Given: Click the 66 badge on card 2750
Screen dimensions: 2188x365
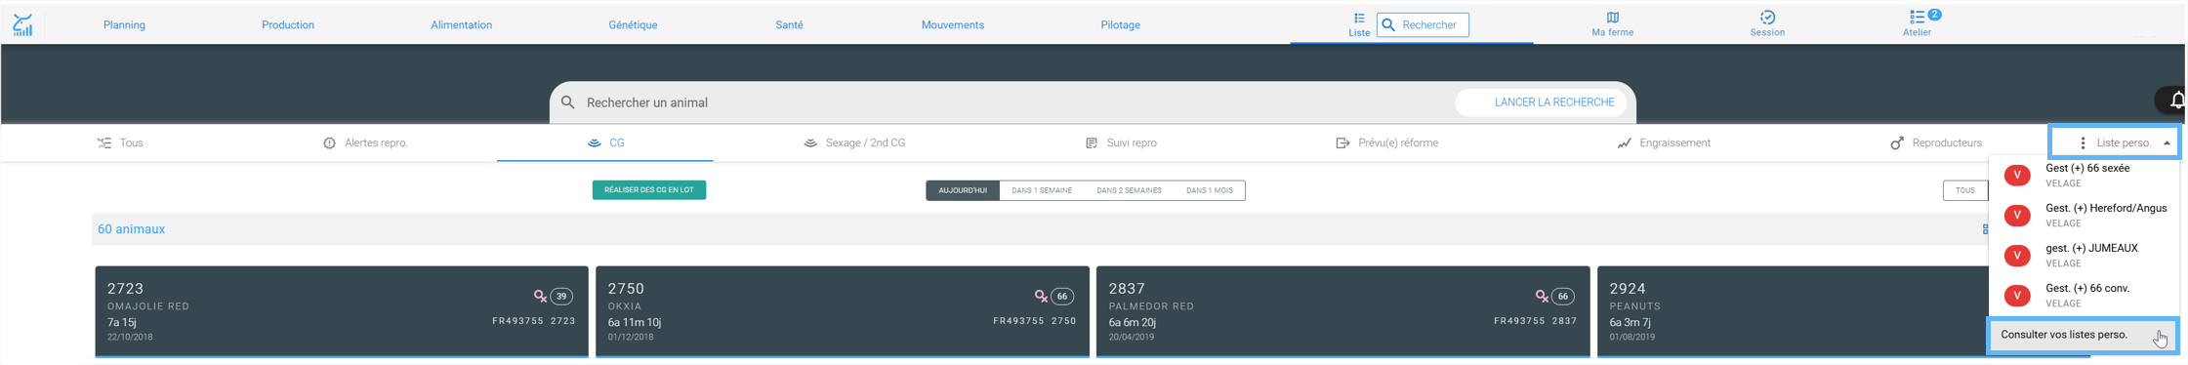Looking at the screenshot, I should (x=1062, y=296).
